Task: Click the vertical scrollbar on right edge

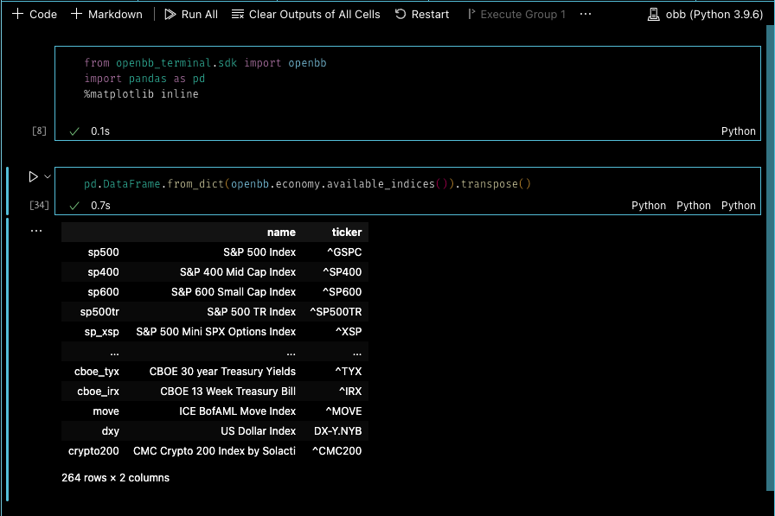Action: click(x=770, y=257)
